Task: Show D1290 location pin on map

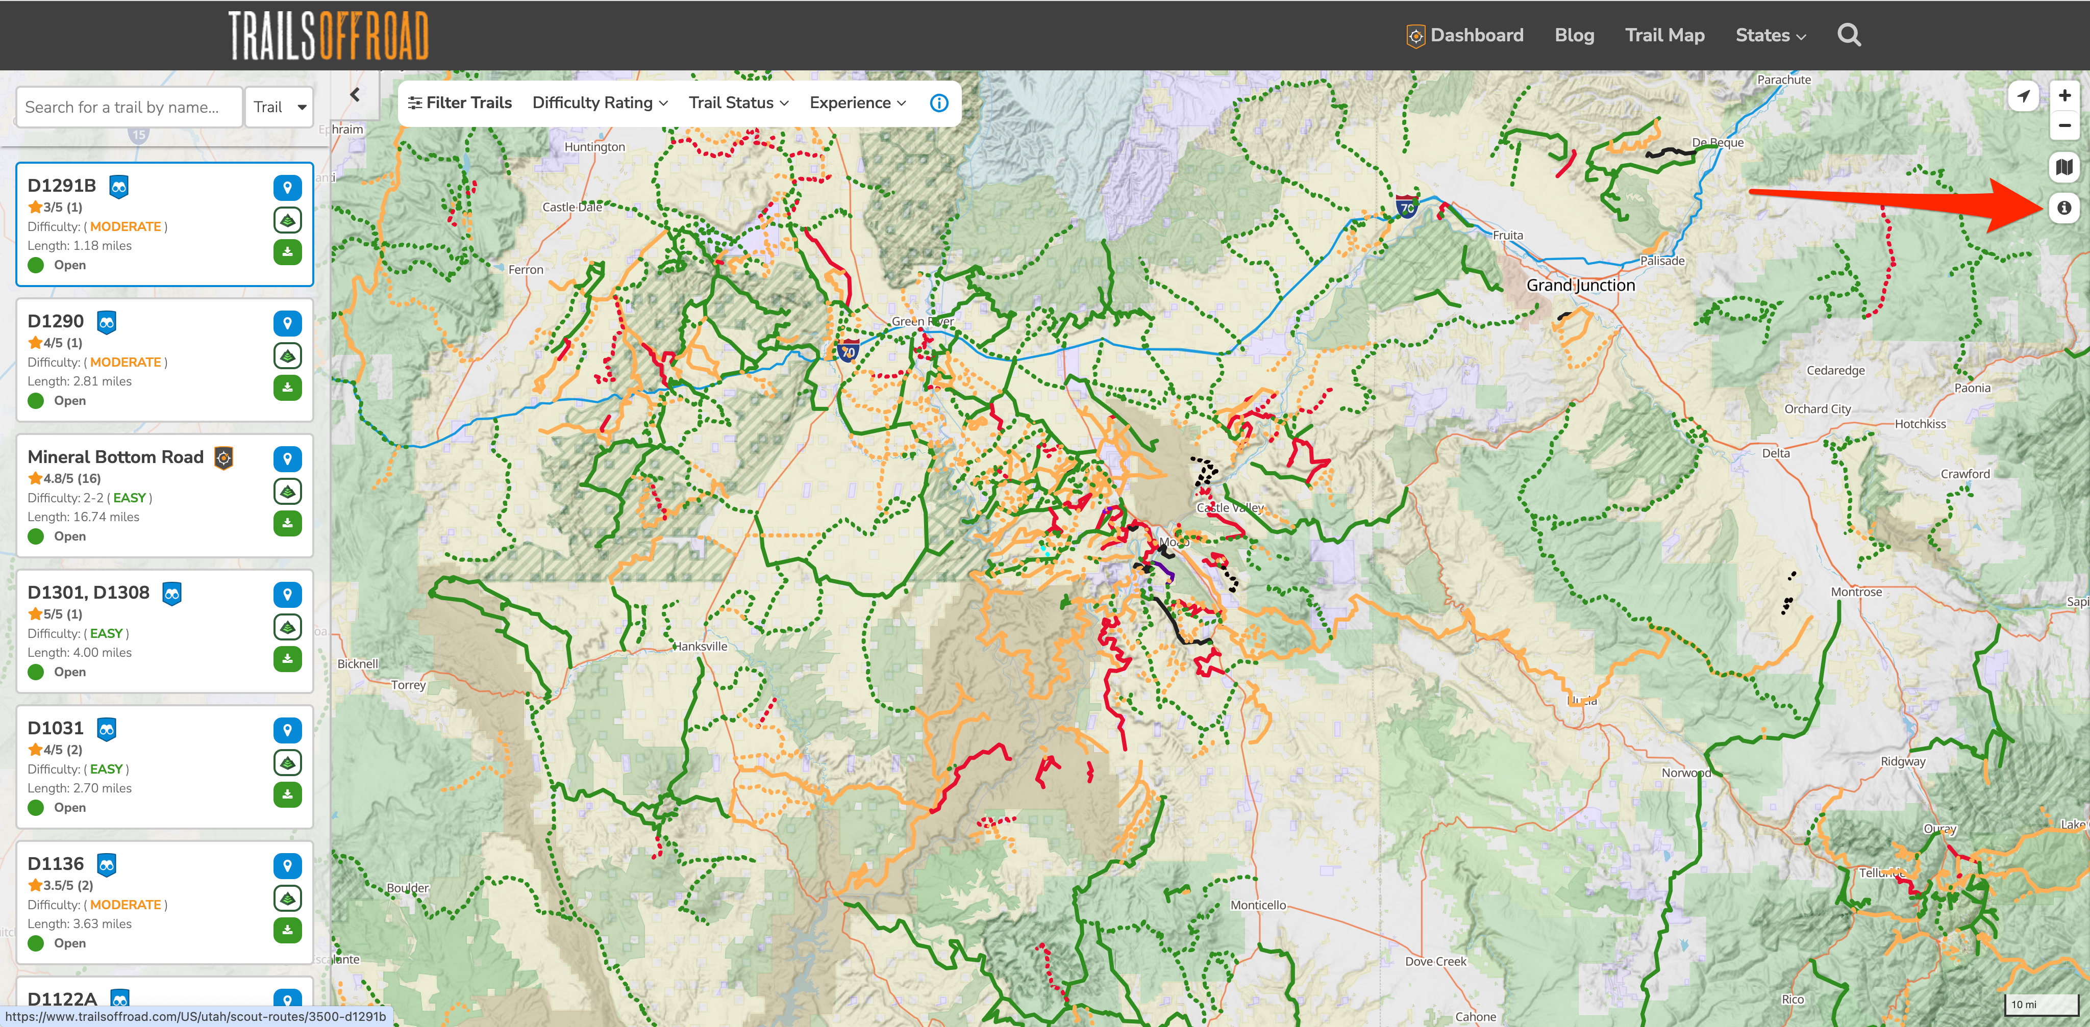Action: tap(287, 323)
